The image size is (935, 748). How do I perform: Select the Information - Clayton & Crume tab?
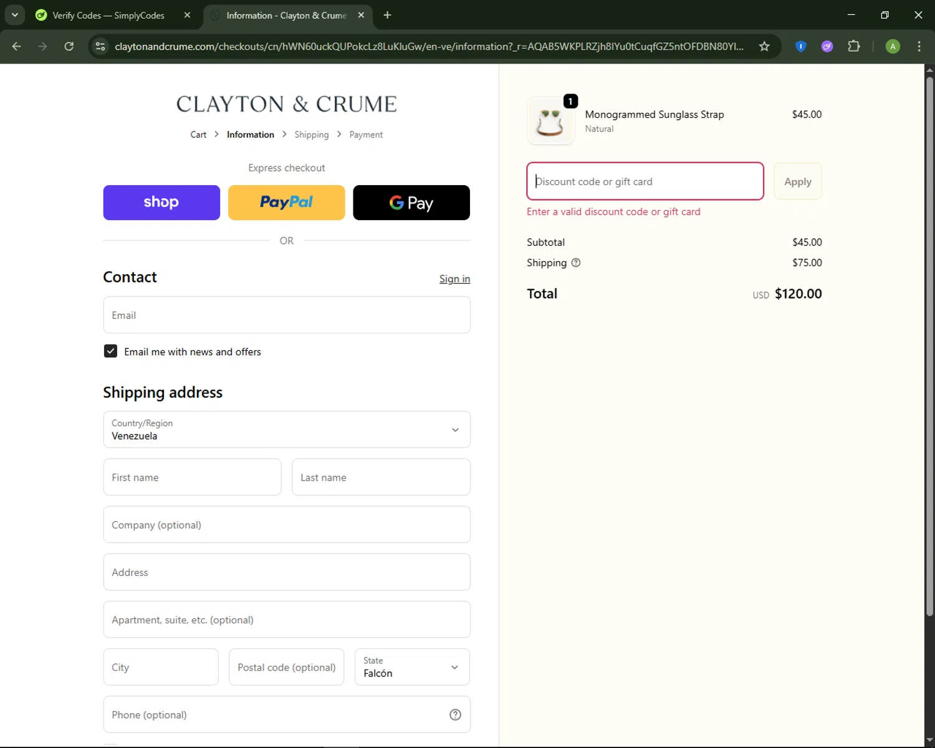[287, 15]
